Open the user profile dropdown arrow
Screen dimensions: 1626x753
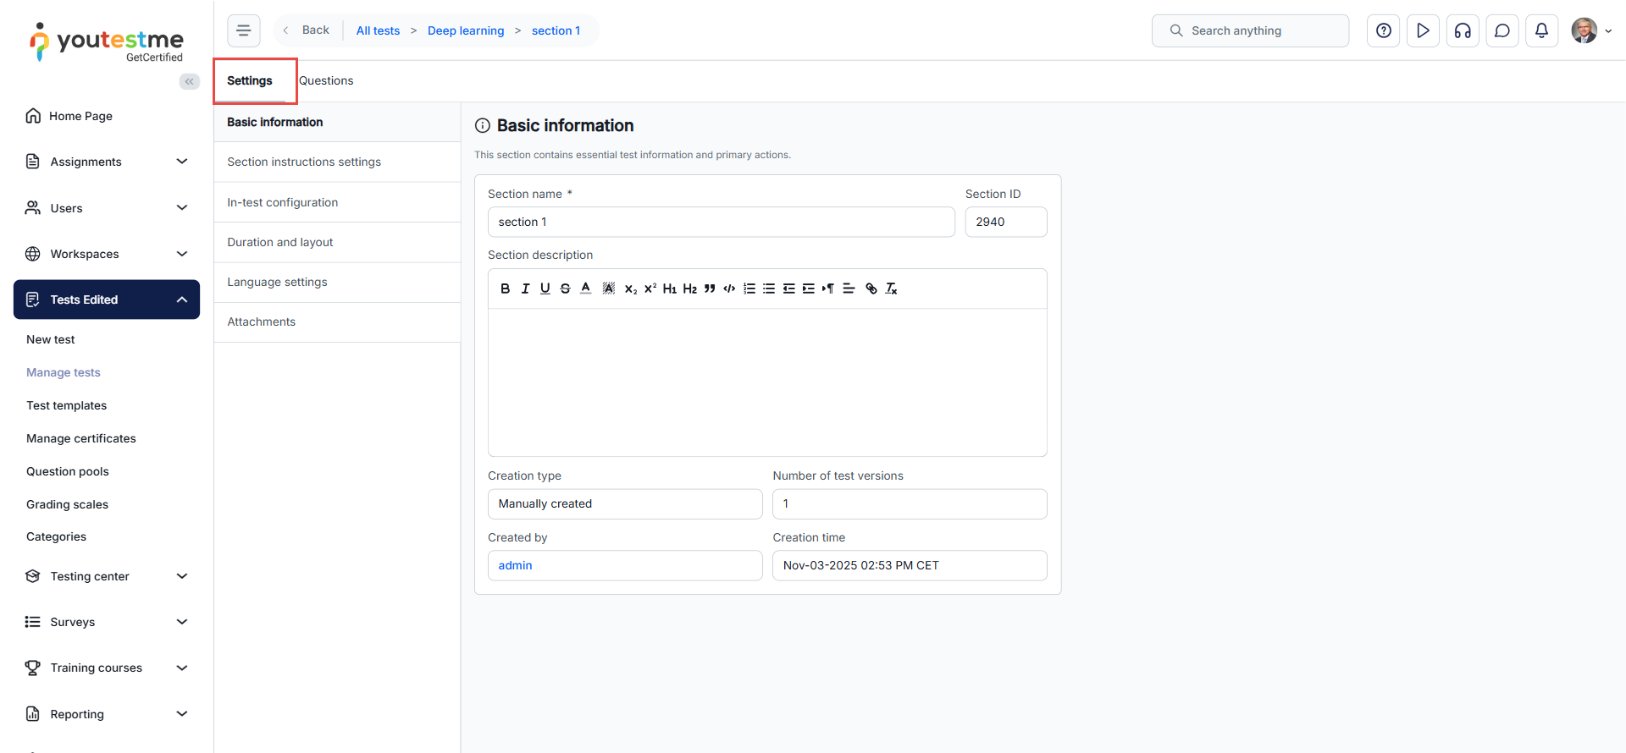point(1608,31)
